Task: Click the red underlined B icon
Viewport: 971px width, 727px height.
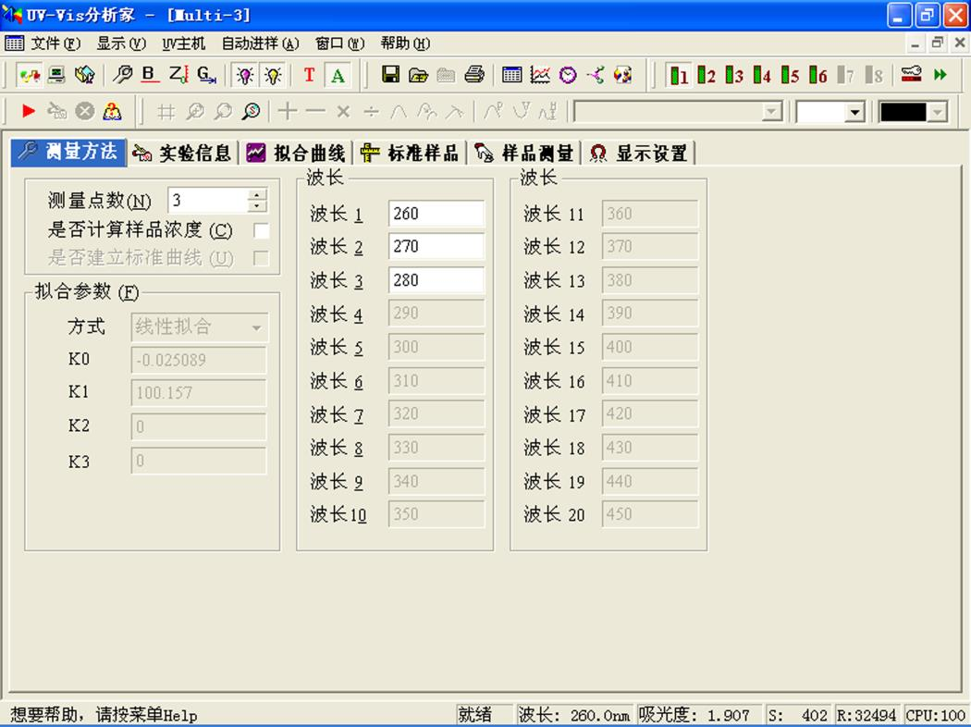Action: click(150, 75)
